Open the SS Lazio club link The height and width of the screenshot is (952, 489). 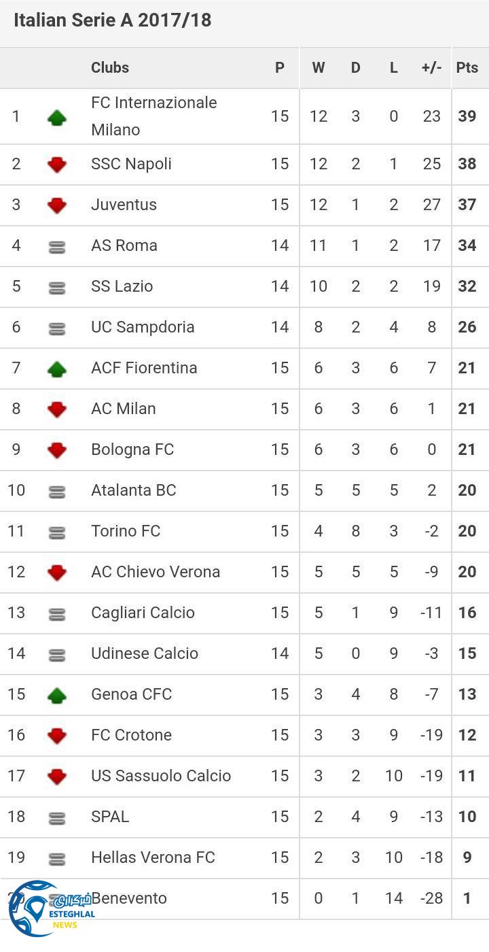coord(122,286)
